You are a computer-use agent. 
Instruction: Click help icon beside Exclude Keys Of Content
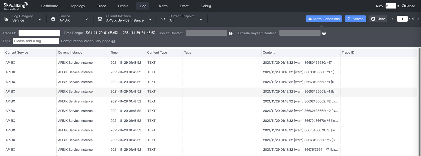click(x=324, y=33)
